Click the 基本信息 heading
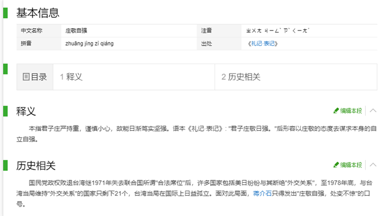Viewport: 388px width, 216px height. coord(38,13)
